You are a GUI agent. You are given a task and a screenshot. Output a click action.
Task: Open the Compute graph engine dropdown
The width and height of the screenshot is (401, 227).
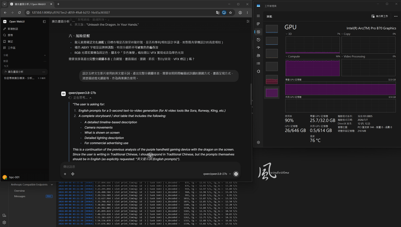click(287, 56)
